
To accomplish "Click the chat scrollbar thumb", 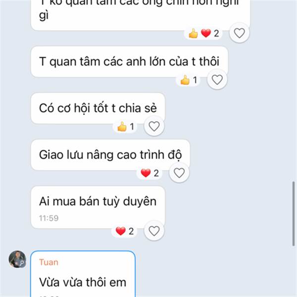I will 294,214.
